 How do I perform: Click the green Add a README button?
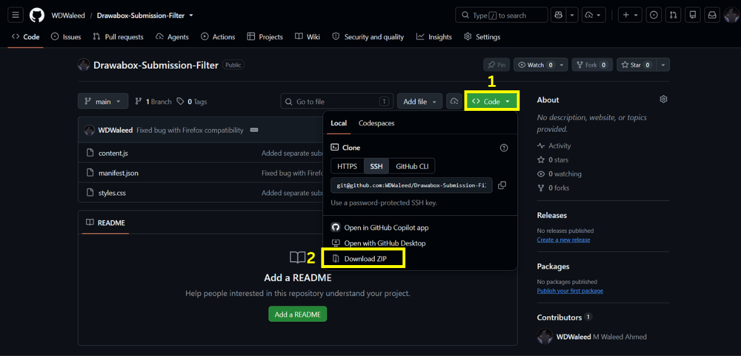(298, 314)
